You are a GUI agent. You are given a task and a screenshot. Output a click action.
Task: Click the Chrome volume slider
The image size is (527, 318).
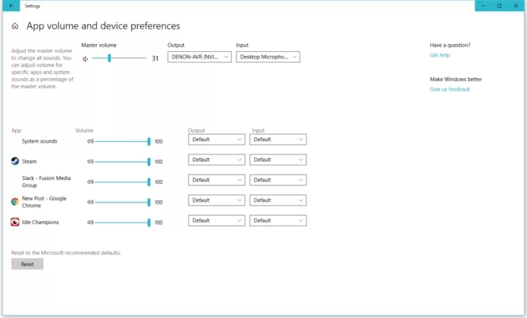point(123,202)
